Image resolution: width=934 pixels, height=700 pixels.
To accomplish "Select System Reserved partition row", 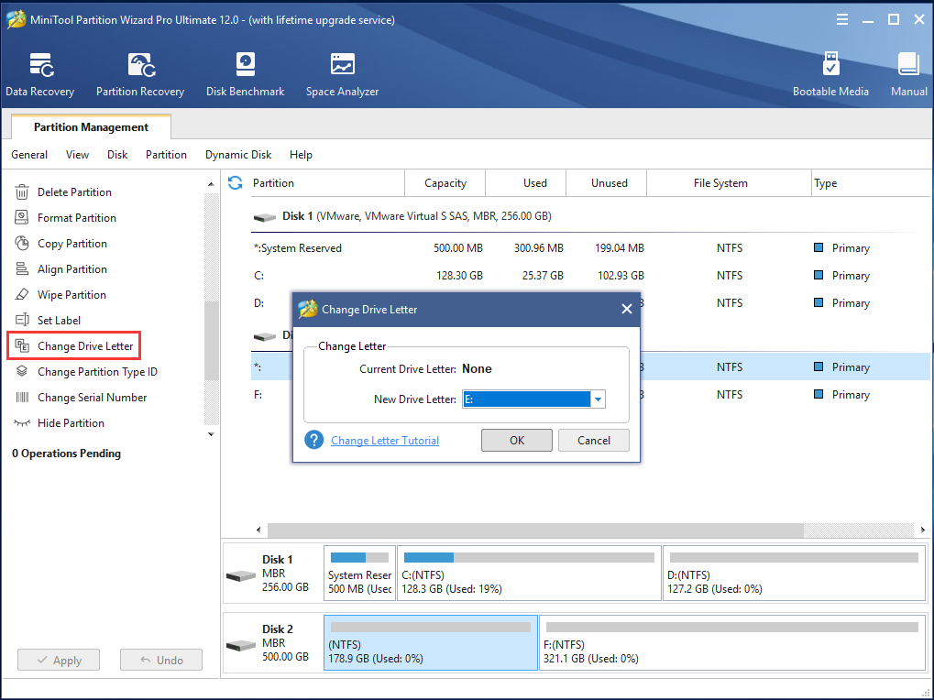I will point(589,248).
